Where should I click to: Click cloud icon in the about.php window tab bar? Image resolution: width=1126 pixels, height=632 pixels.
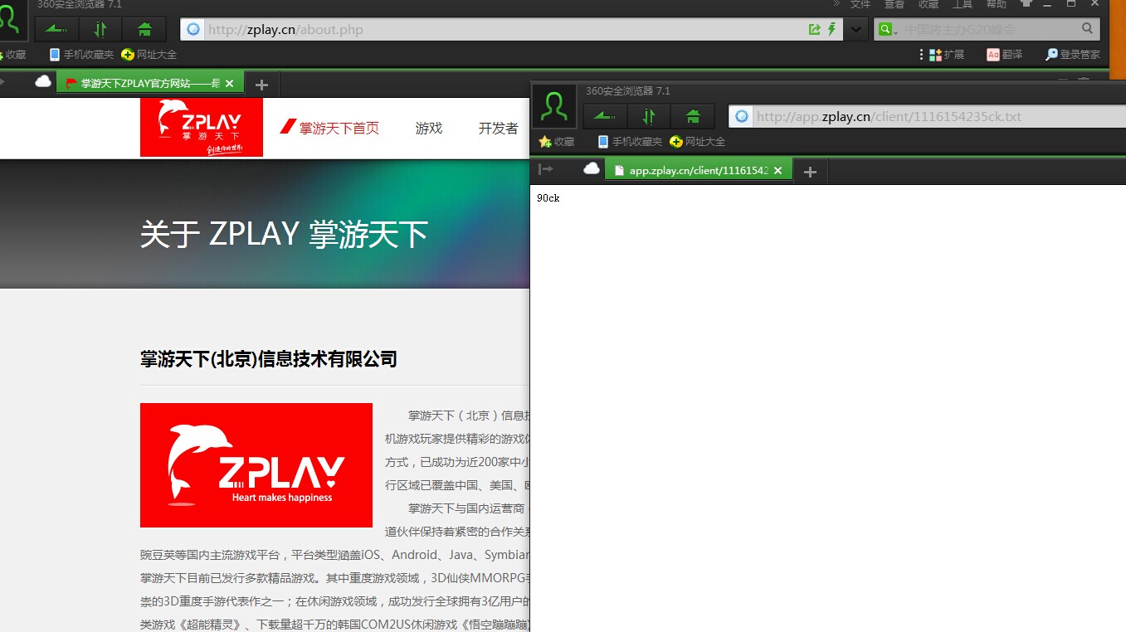(x=43, y=81)
